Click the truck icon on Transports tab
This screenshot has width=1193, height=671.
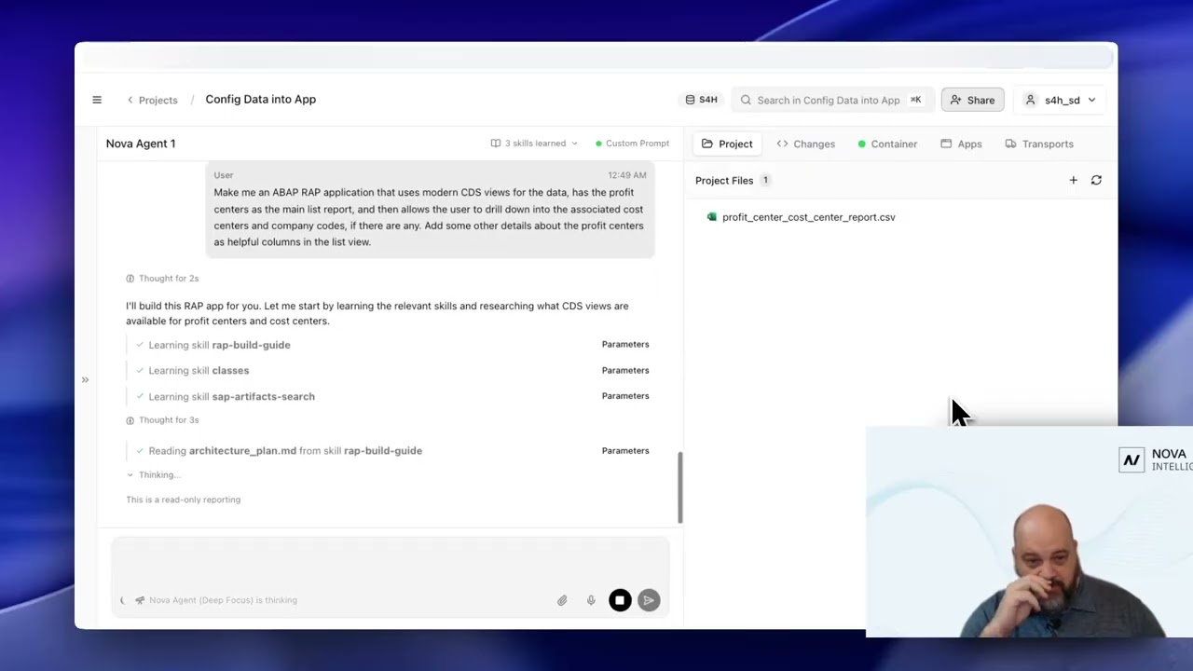[1010, 144]
